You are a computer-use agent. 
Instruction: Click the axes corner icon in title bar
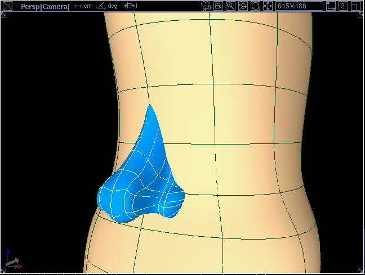pos(331,6)
